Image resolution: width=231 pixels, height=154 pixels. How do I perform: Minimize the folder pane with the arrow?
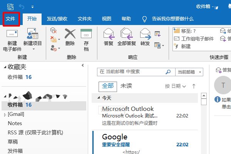click(x=83, y=65)
